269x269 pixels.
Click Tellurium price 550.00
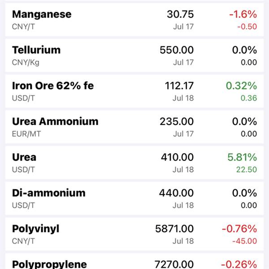tap(177, 50)
